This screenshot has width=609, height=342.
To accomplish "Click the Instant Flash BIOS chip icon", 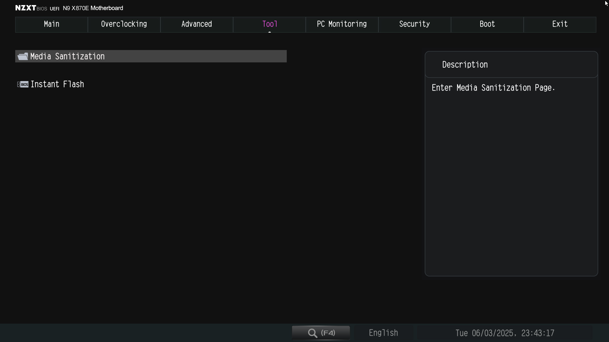I will pos(23,84).
